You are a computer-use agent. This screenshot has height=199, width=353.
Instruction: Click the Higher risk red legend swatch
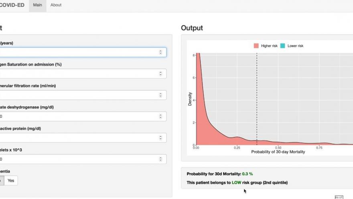pos(256,46)
